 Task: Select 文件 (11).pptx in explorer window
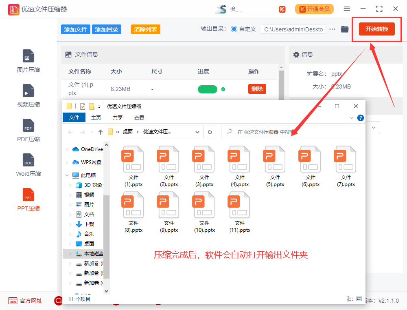tap(240, 212)
